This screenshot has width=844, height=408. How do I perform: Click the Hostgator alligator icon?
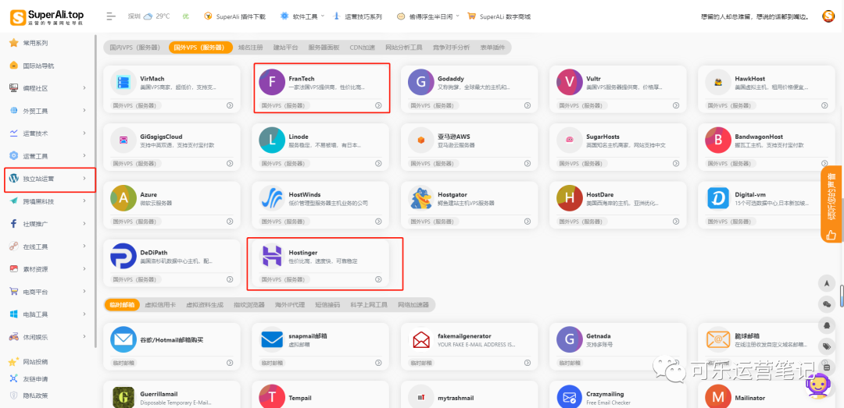pyautogui.click(x=421, y=198)
